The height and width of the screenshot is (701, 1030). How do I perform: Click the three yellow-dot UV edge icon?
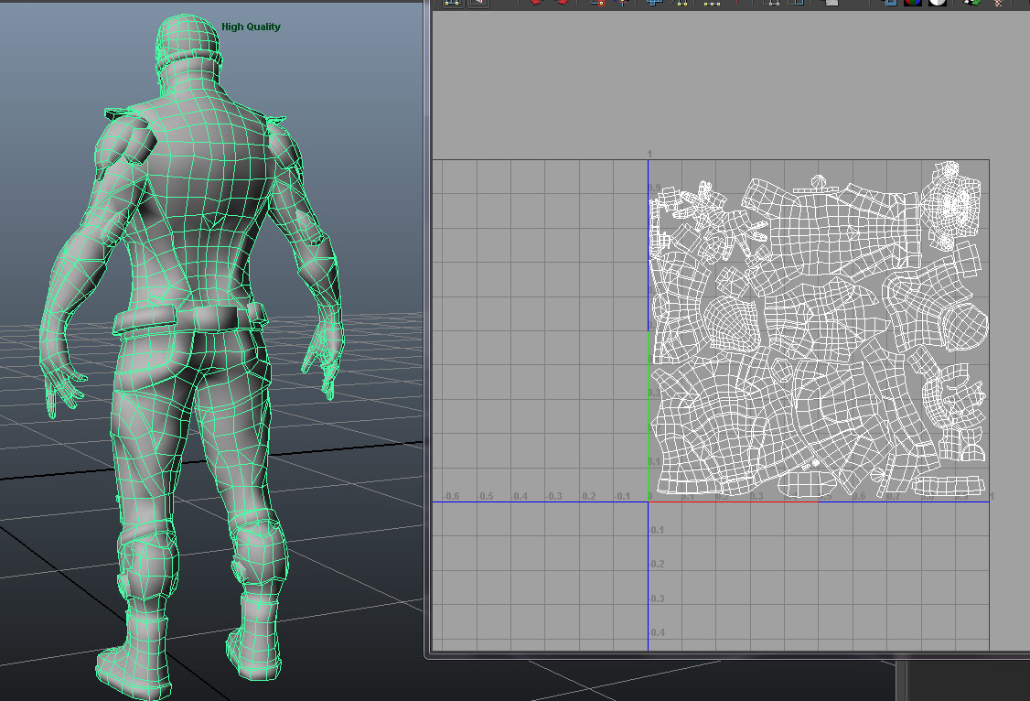tap(712, 3)
